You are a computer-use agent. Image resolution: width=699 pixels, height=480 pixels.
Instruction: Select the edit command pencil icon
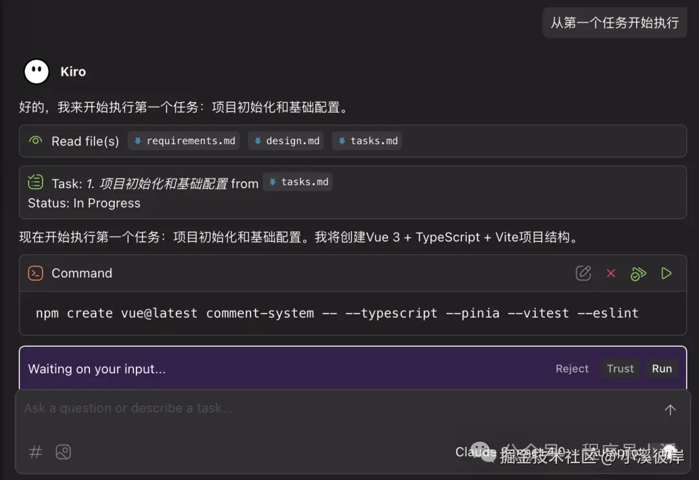pyautogui.click(x=583, y=273)
